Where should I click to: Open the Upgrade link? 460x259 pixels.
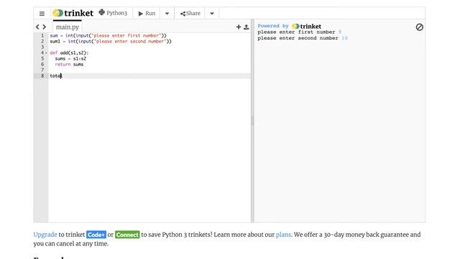(x=45, y=235)
